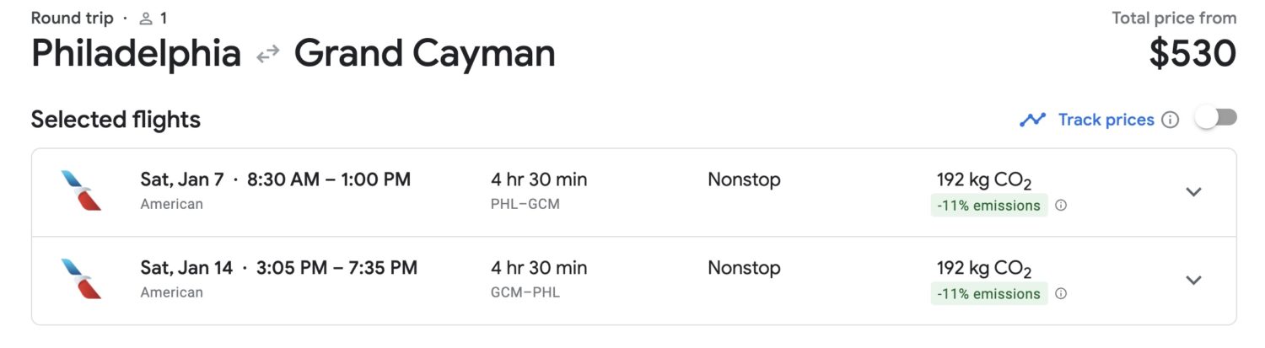1265x348 pixels.
Task: Click the passenger count person icon
Action: [145, 18]
